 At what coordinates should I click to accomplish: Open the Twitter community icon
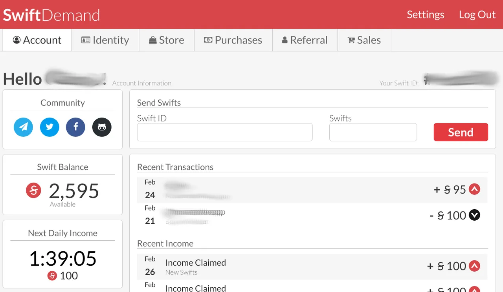[50, 127]
